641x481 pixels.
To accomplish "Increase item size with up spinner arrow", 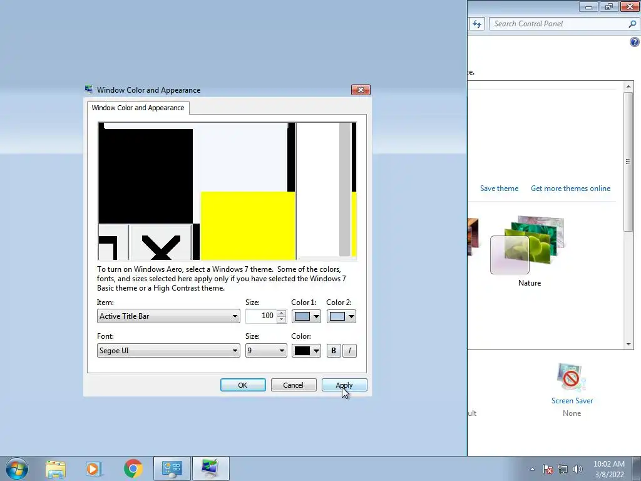I will pos(281,313).
